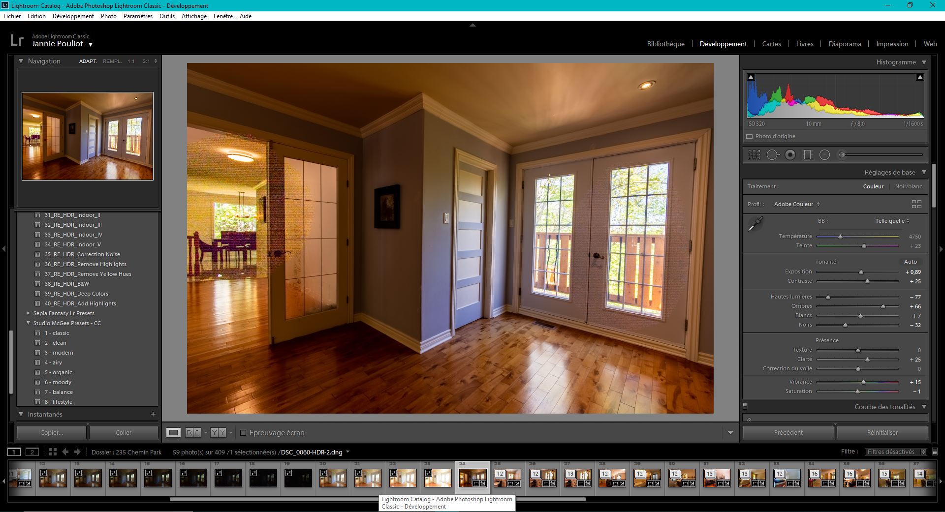945x512 pixels.
Task: Enable the highlight clipping indicator on histogram
Action: (919, 77)
